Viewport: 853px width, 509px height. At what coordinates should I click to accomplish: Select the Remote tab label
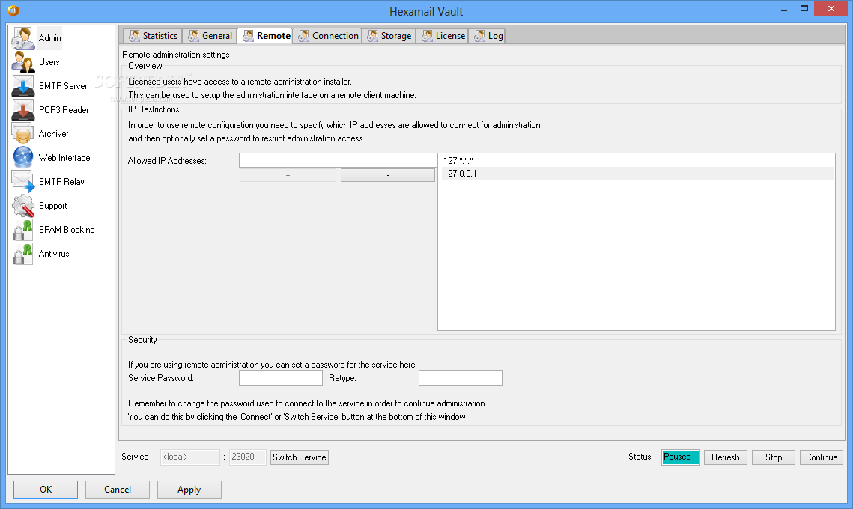pyautogui.click(x=273, y=36)
